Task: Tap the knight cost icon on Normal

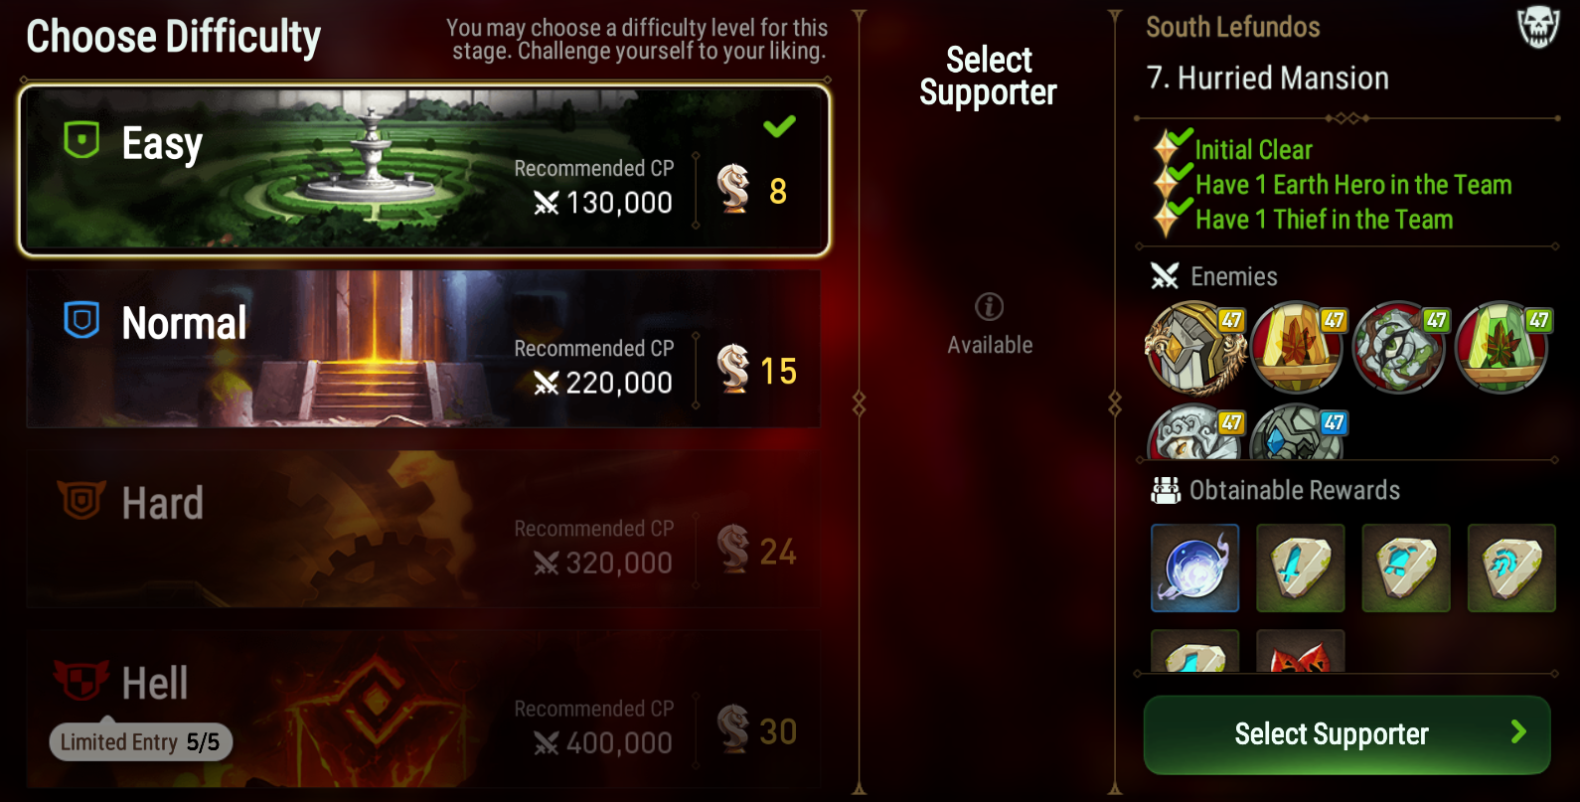Action: pyautogui.click(x=733, y=369)
